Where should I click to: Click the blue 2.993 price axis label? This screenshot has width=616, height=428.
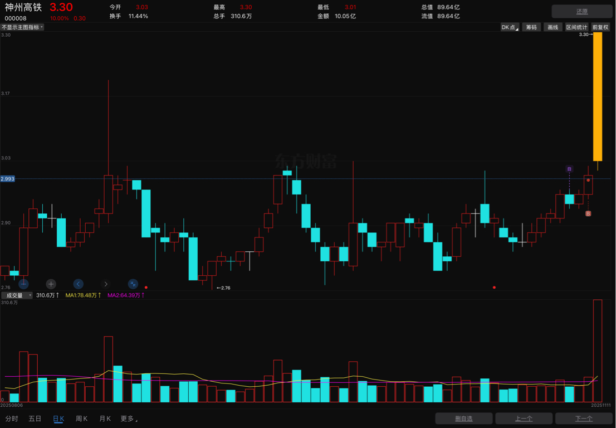[7, 179]
